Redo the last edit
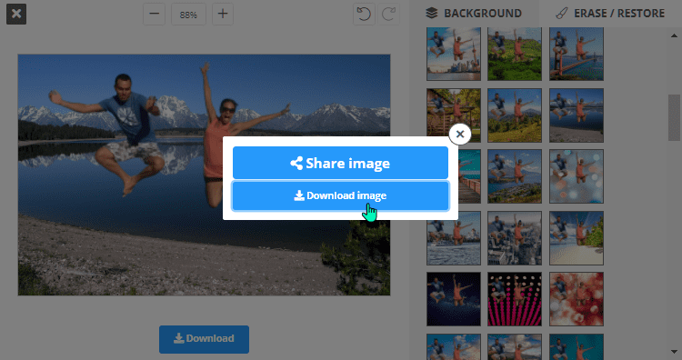 tap(389, 14)
